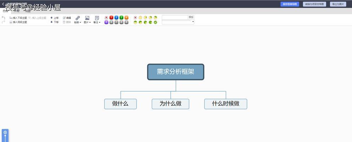Image resolution: width=352 pixels, height=142 pixels.
Task: Click 插入上级主题 insert parent topic
Action: point(37,18)
